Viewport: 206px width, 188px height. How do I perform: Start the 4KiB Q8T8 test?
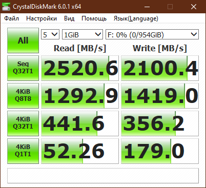[x=23, y=96]
